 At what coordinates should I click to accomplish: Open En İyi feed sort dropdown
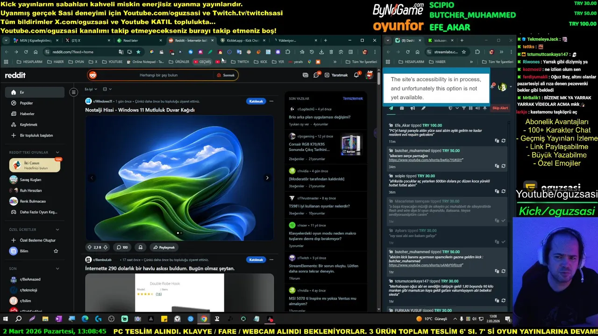[91, 89]
